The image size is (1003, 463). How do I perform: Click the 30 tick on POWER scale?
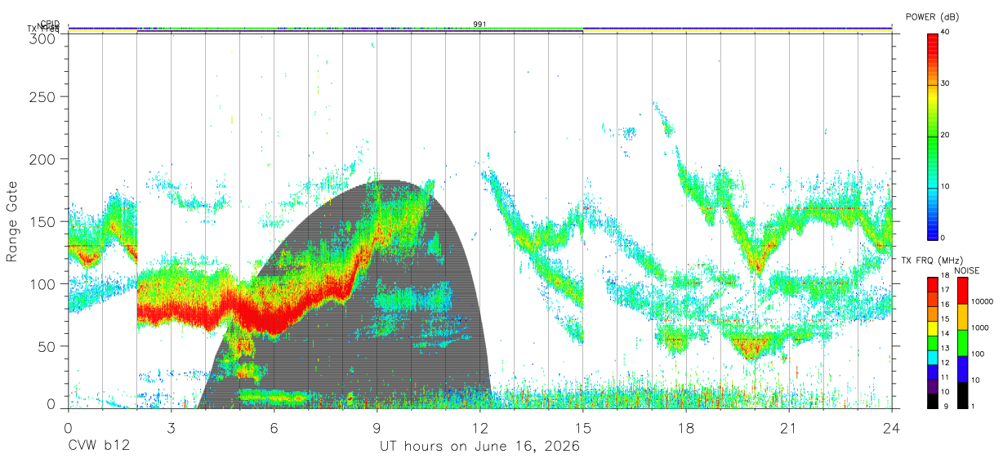point(945,84)
